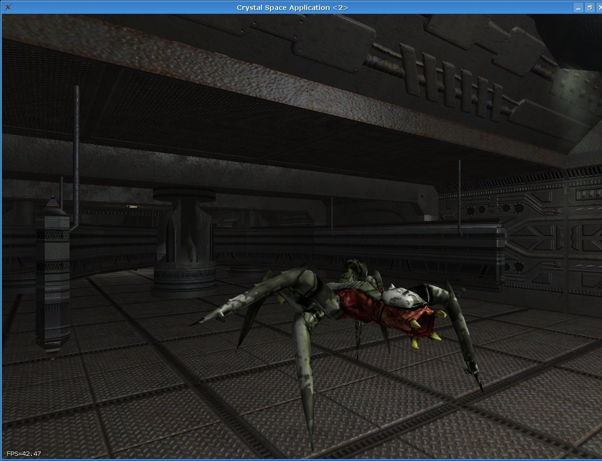This screenshot has height=461, width=602.
Task: Click the hanging pointed pillar on left
Action: tap(52, 276)
